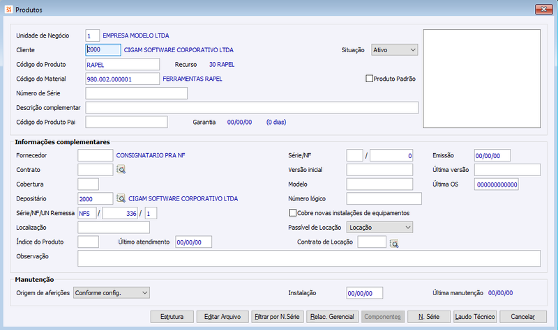This screenshot has width=558, height=330.
Task: Click the Remessa NF number field 336
Action: 120,213
